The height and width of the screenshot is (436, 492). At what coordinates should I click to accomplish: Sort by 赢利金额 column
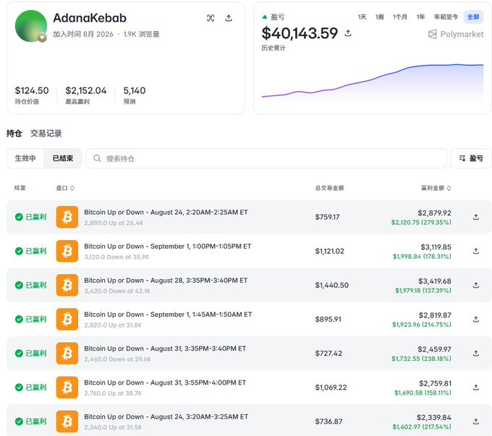[x=436, y=188]
